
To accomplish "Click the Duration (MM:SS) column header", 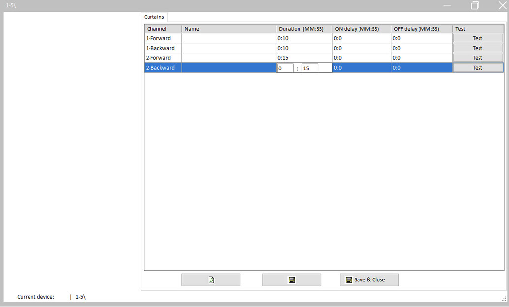I will coord(304,29).
